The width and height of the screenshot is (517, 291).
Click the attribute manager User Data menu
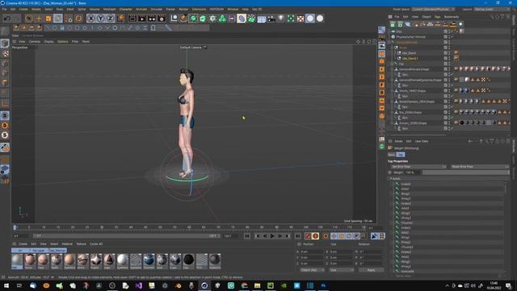pyautogui.click(x=422, y=141)
